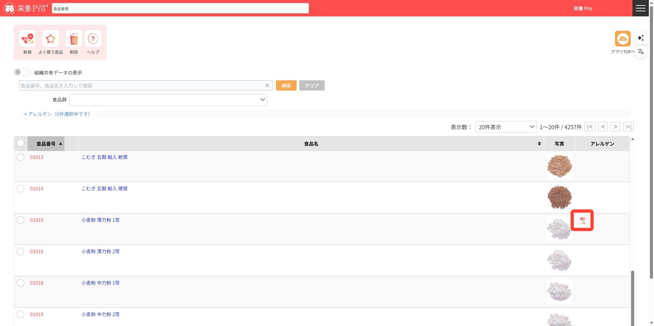The height and width of the screenshot is (326, 654).
Task: Click the sparkle AI assistant icon
Action: 641,38
